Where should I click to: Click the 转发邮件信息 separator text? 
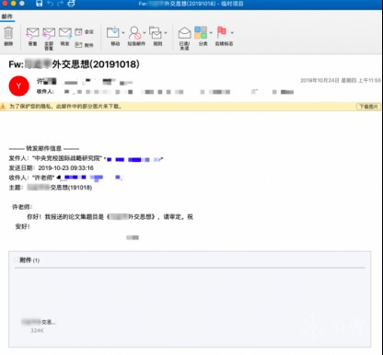43,149
